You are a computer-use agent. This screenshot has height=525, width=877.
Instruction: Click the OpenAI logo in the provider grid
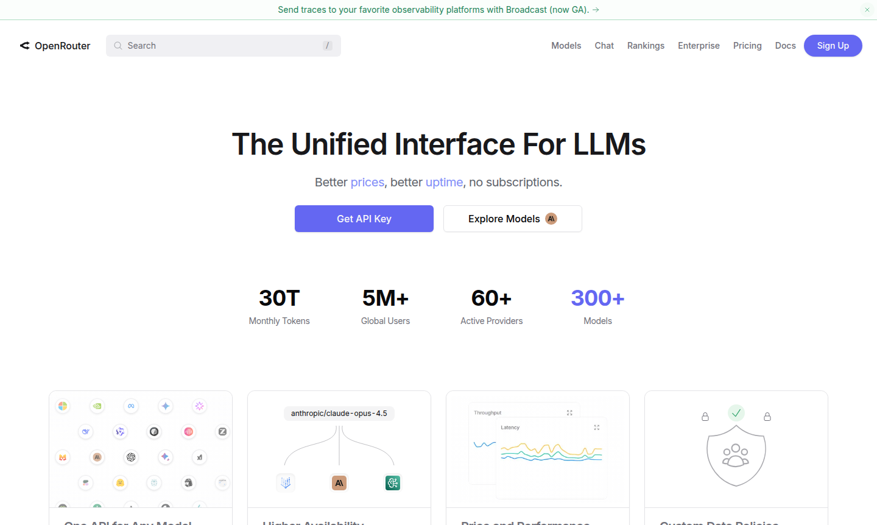click(131, 457)
